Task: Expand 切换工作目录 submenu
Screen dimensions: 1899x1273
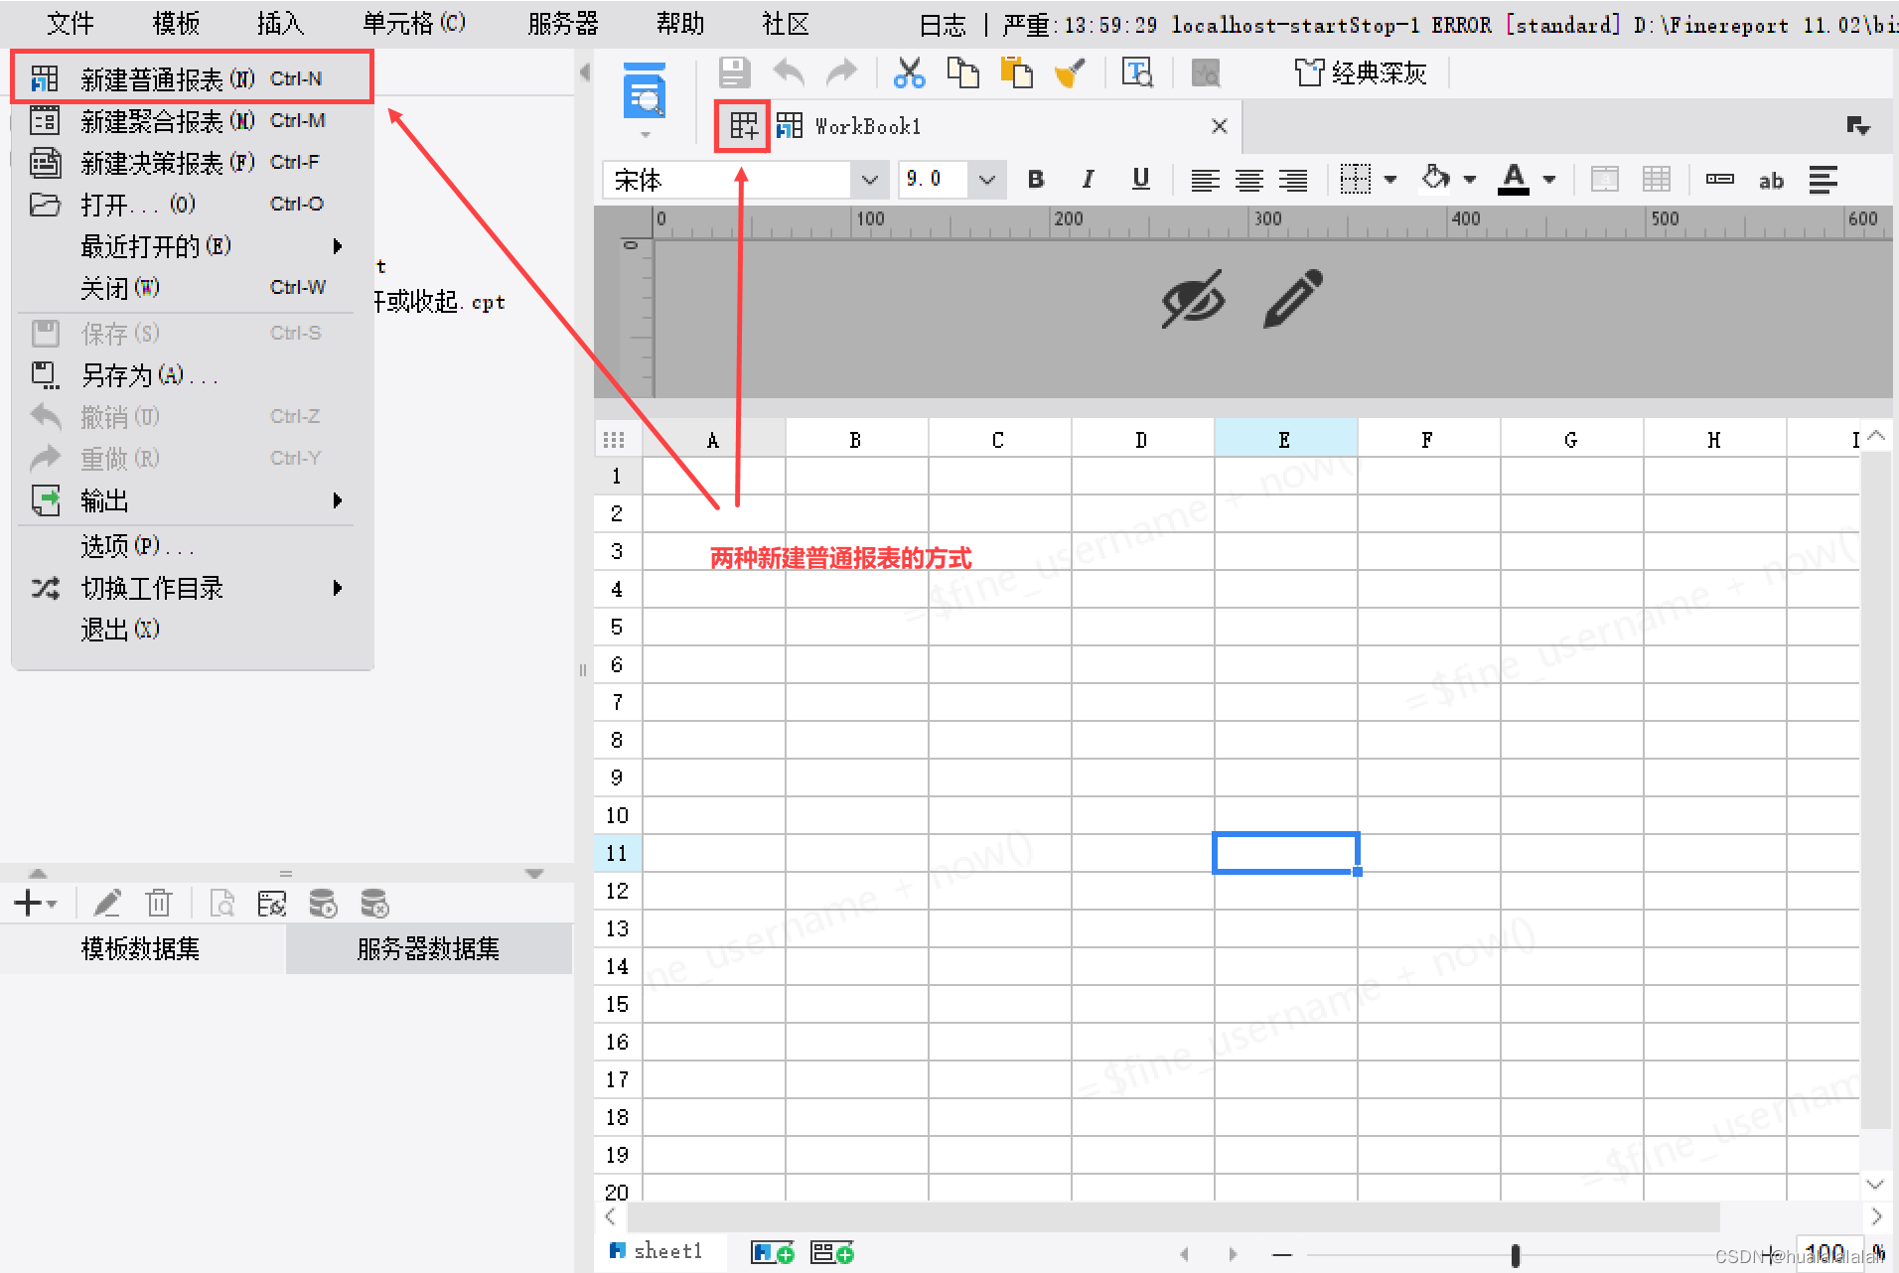Action: [193, 588]
